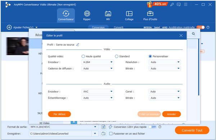Open the feedback chat icon
Image resolution: width=216 pixels, height=140 pixels.
[179, 5]
